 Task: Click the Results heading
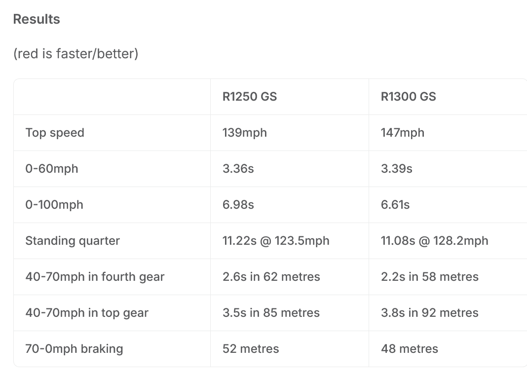click(37, 19)
